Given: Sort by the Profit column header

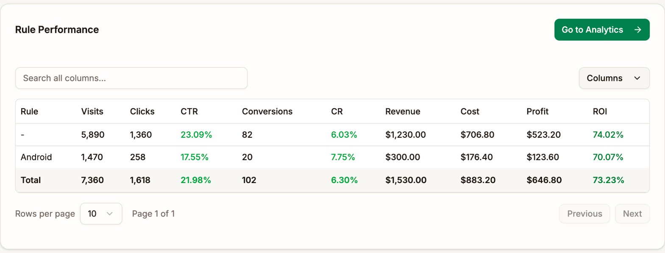Looking at the screenshot, I should (537, 111).
